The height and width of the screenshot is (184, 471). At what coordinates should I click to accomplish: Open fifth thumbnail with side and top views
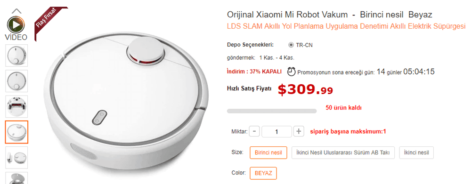click(16, 158)
